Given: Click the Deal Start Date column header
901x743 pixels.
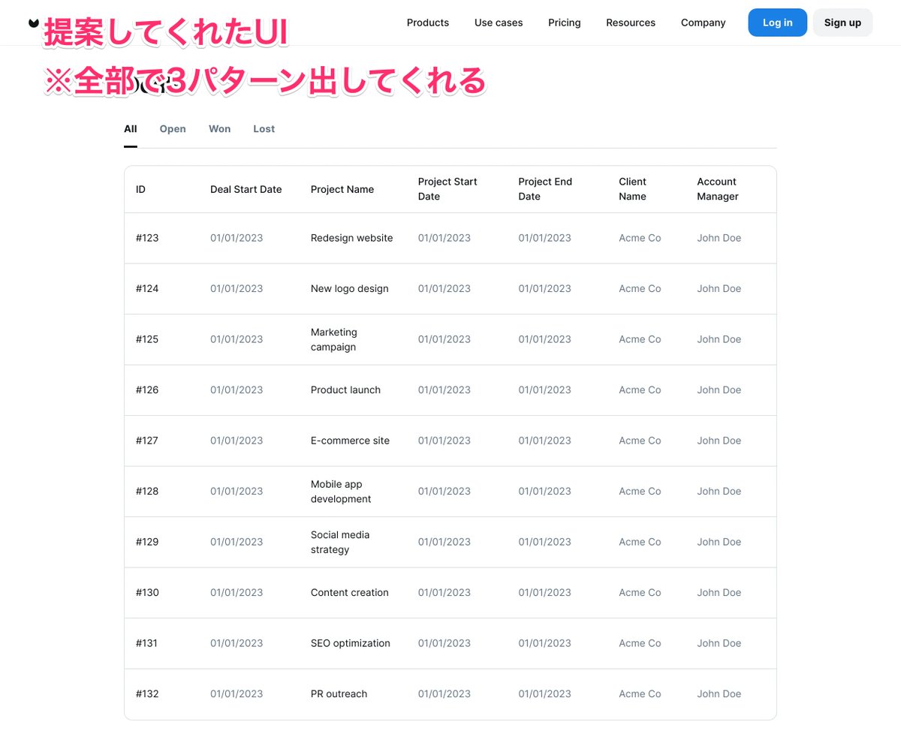Looking at the screenshot, I should [x=246, y=189].
